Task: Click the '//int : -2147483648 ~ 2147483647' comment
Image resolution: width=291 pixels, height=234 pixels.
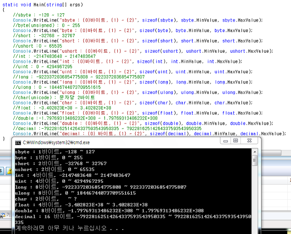Action: (55, 56)
